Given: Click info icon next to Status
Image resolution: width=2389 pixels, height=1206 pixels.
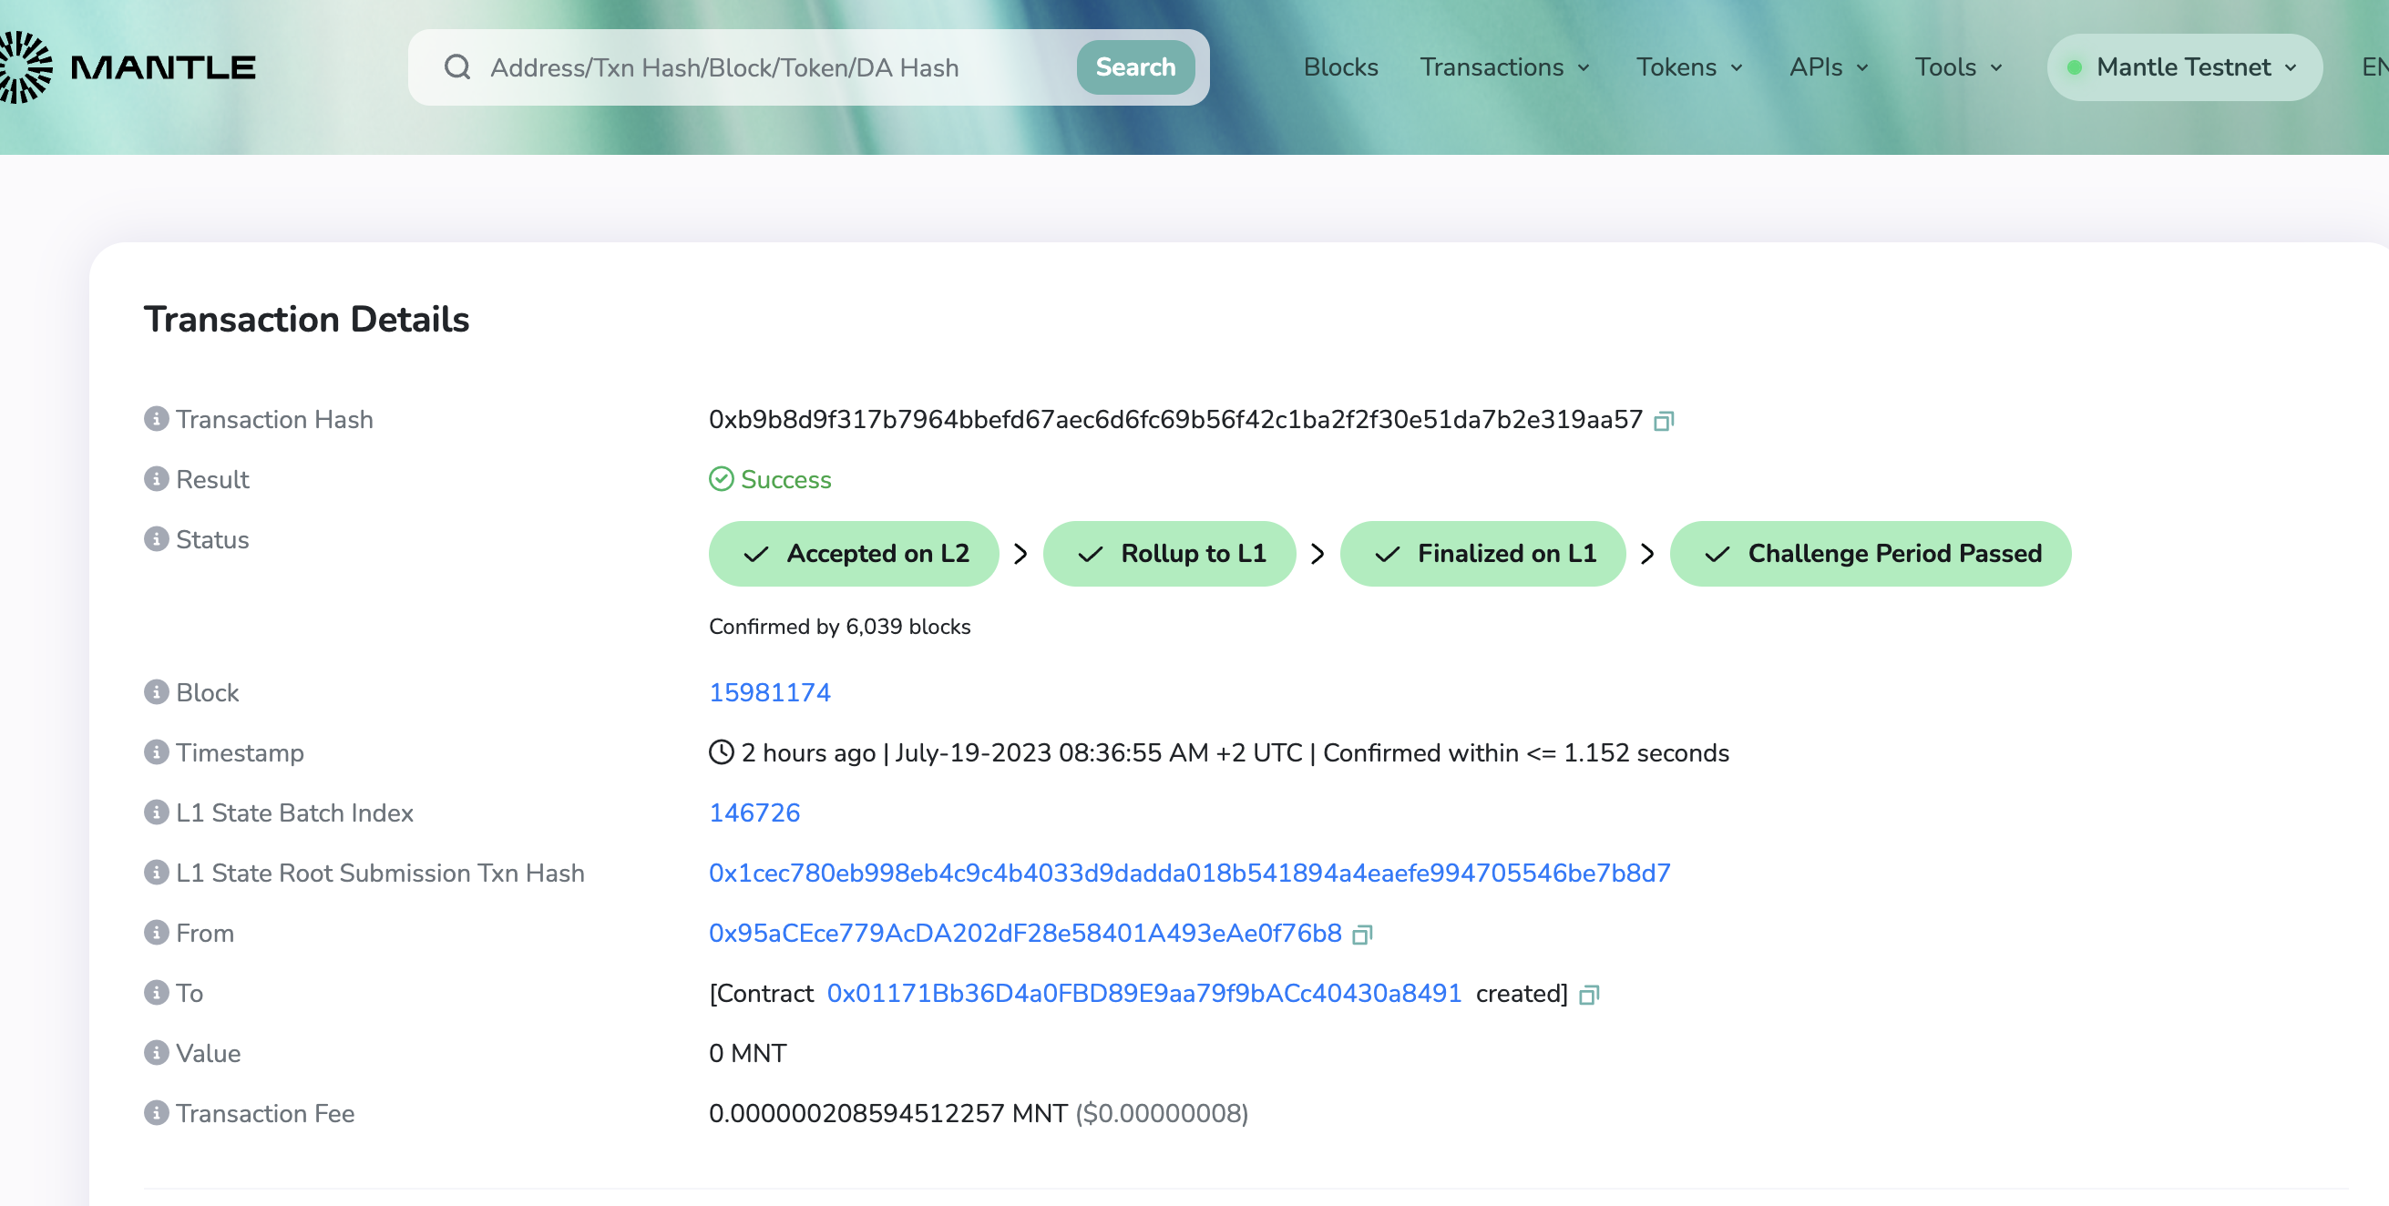Looking at the screenshot, I should point(156,539).
